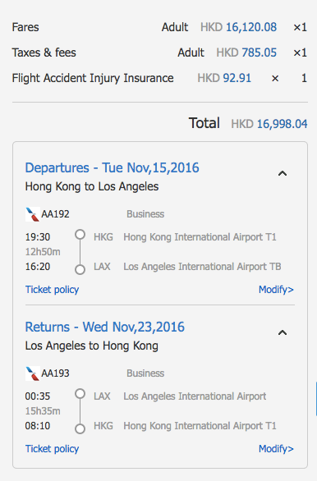Click the LAX departure stop circle at 00:35
The image size is (317, 481).
[x=80, y=393]
